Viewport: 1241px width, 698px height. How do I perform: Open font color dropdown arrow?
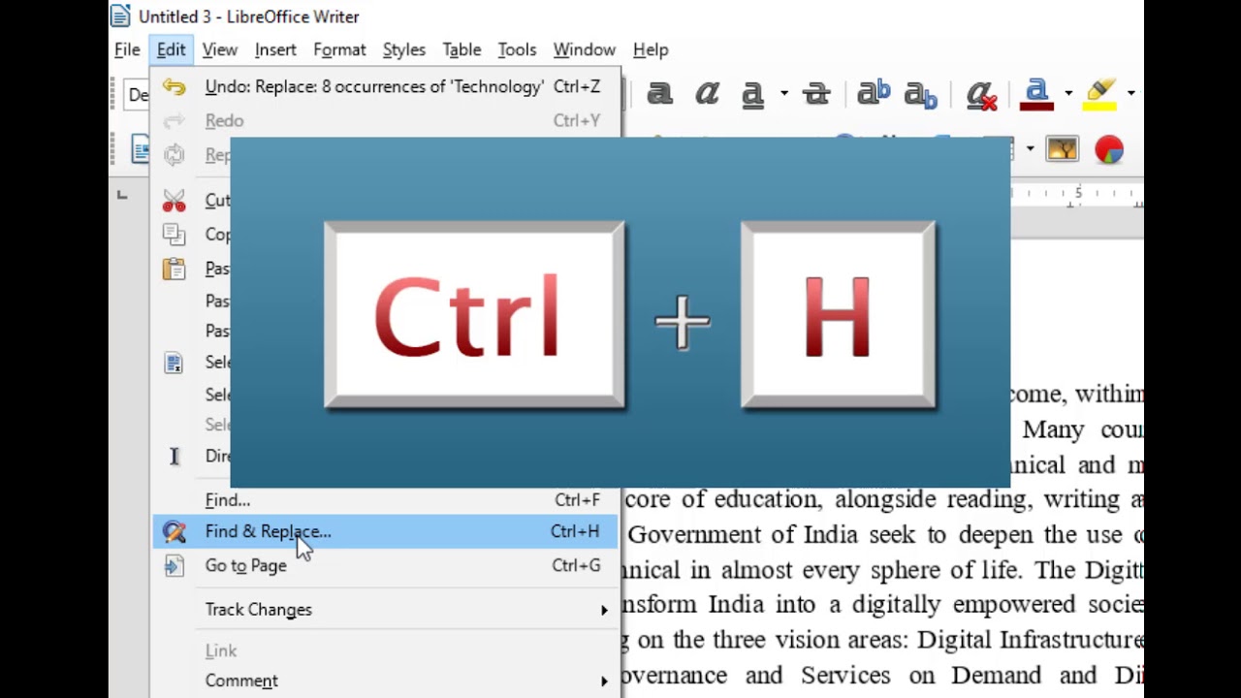(1068, 94)
